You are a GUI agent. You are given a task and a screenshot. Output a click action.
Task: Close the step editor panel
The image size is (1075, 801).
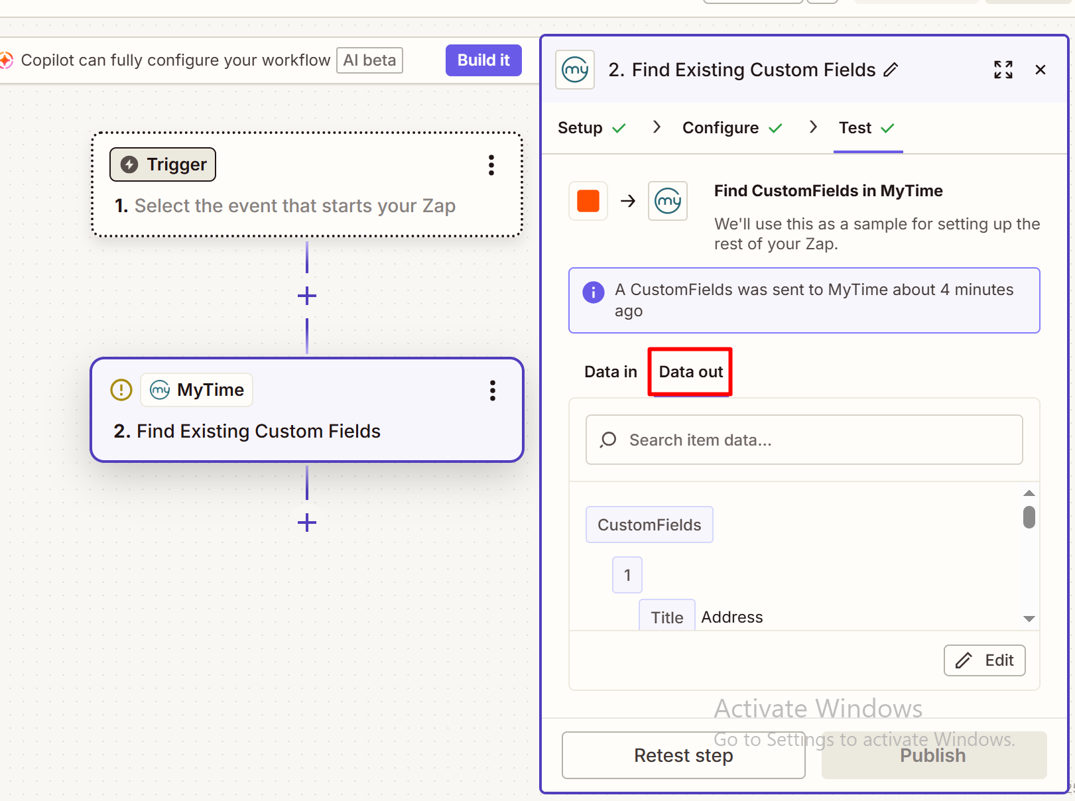[1041, 70]
